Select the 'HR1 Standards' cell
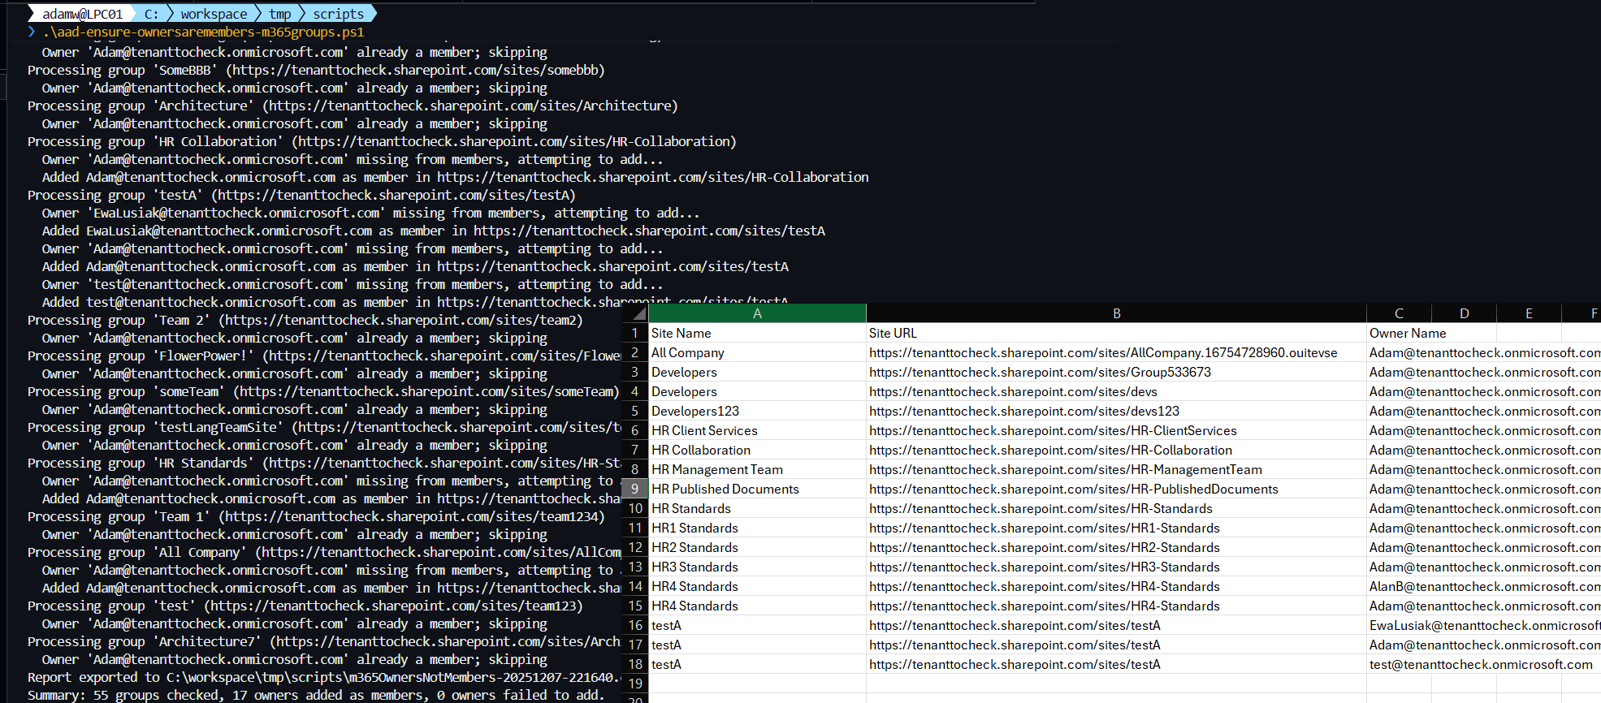 (x=757, y=528)
